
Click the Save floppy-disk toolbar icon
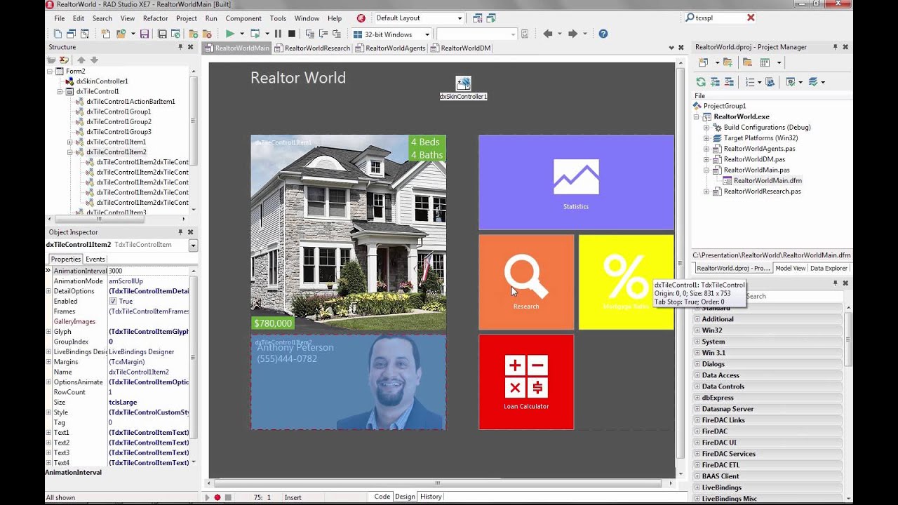(145, 34)
